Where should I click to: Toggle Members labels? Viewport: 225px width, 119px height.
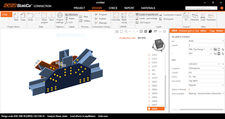(71, 15)
